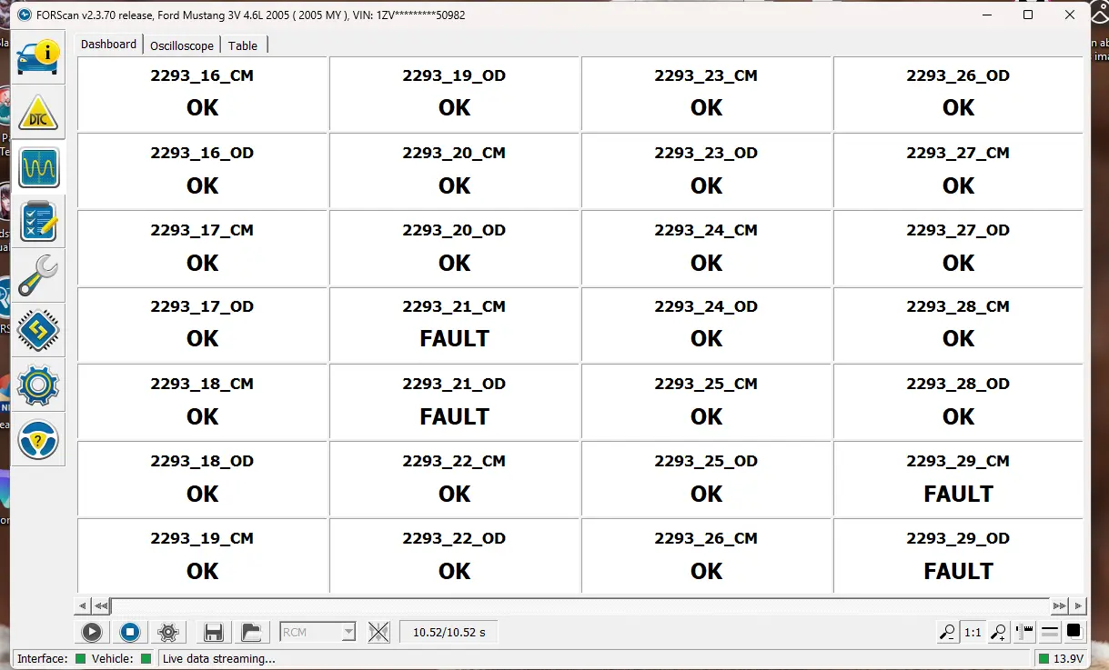
Task: Zoom in with the magnifier plus icon
Action: coord(998,632)
